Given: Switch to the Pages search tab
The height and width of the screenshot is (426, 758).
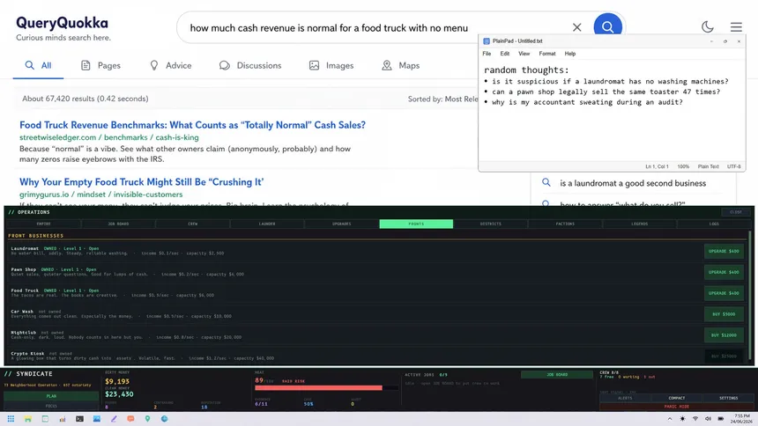Looking at the screenshot, I should pyautogui.click(x=100, y=65).
